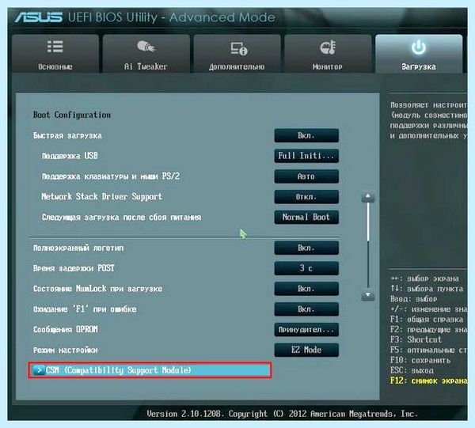
Task: Open the Дополнительно tab
Action: [x=237, y=54]
